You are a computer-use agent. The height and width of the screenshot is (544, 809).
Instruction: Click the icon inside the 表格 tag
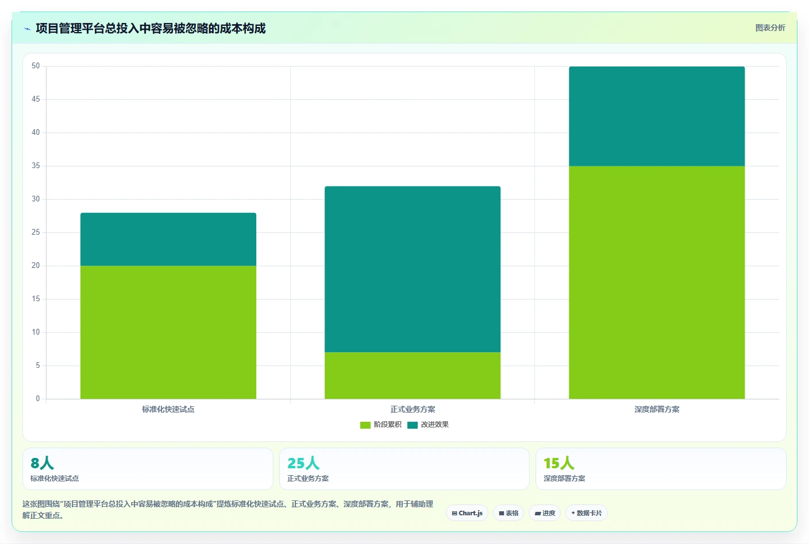click(501, 514)
